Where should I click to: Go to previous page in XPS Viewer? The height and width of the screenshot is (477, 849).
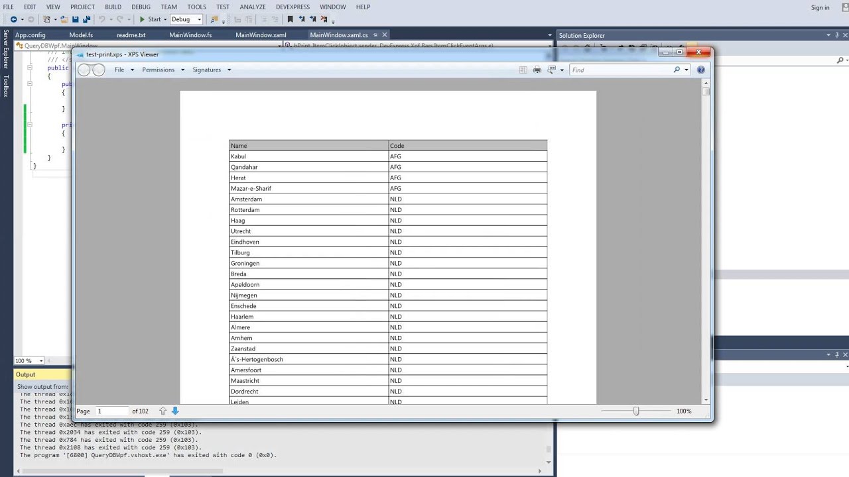163,411
